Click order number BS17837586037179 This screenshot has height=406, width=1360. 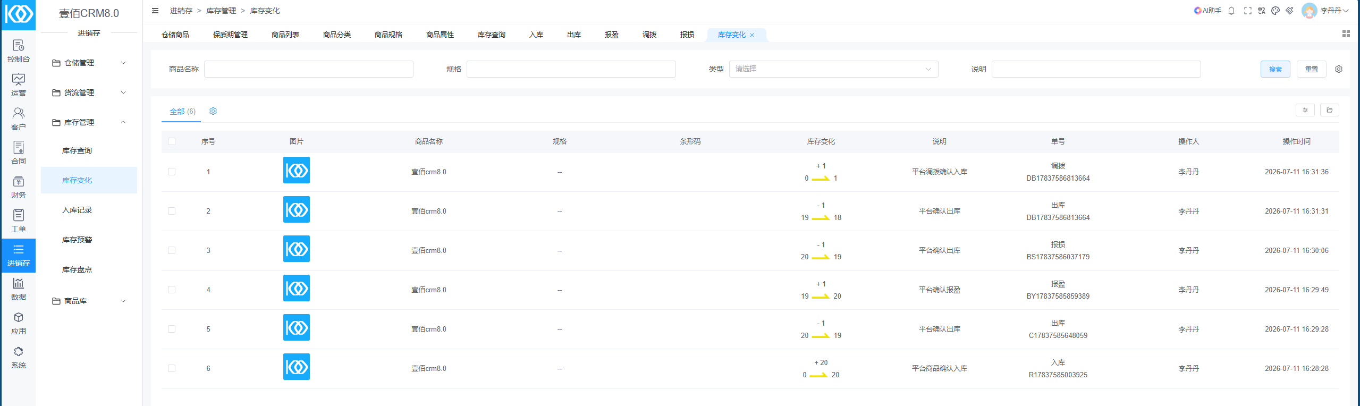[1058, 257]
